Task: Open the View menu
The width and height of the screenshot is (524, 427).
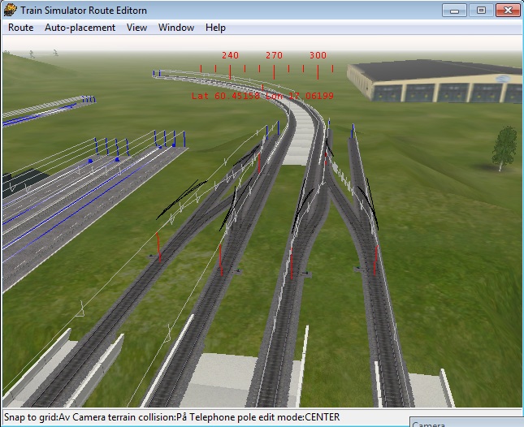Action: pos(136,28)
